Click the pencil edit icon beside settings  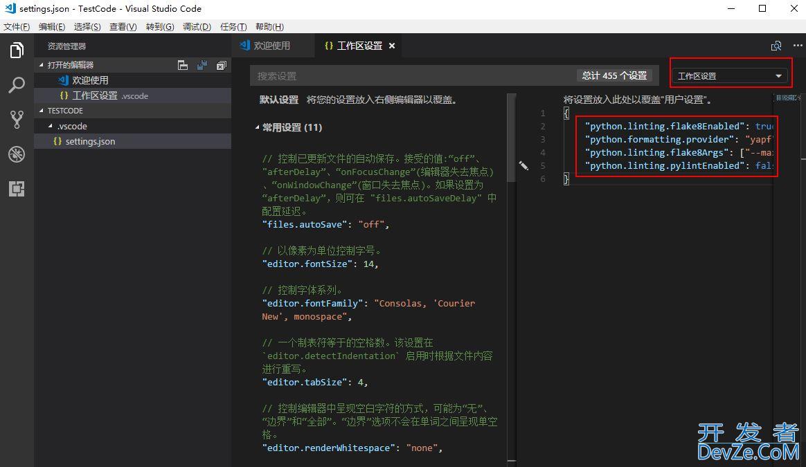click(x=523, y=165)
